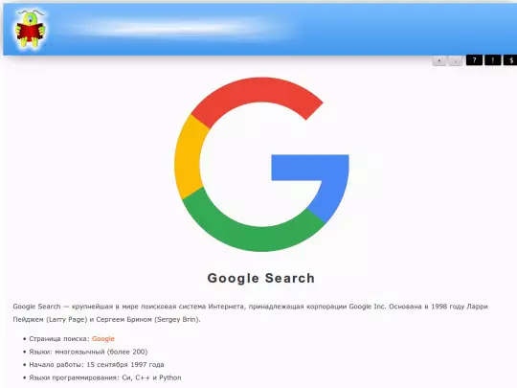Image resolution: width=517 pixels, height=388 pixels.
Task: Click the yellow arc of the Google logo
Action: pos(190,157)
